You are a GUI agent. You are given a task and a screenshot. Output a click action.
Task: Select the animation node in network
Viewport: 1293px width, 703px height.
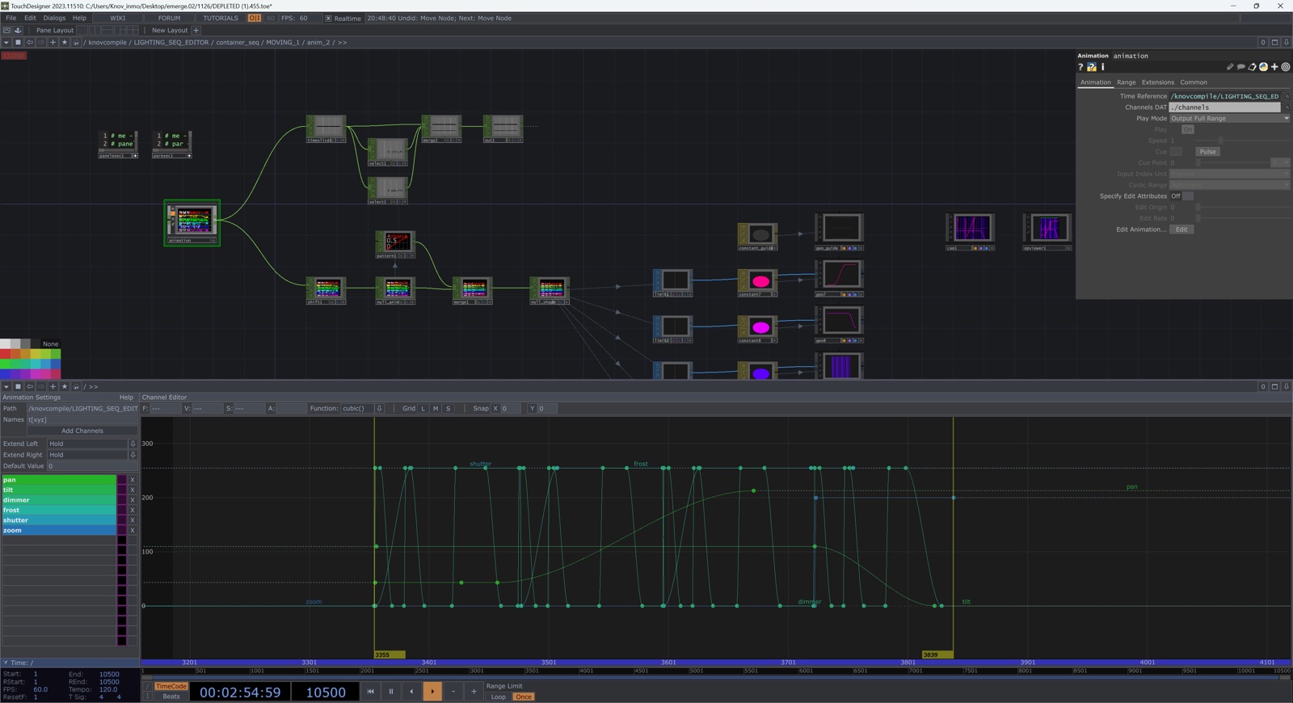point(192,223)
